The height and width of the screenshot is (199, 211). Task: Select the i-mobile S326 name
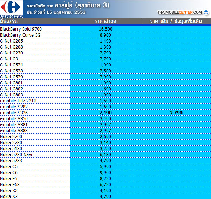pos(14,113)
